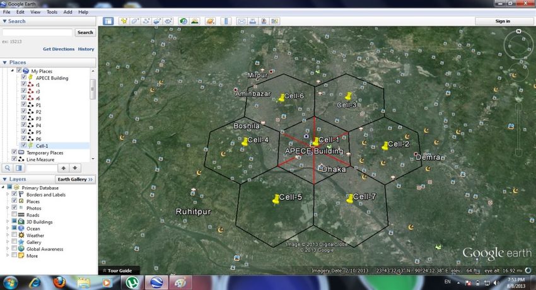Screen dimensions: 536x290
Task: Click the Search button
Action: [85, 32]
